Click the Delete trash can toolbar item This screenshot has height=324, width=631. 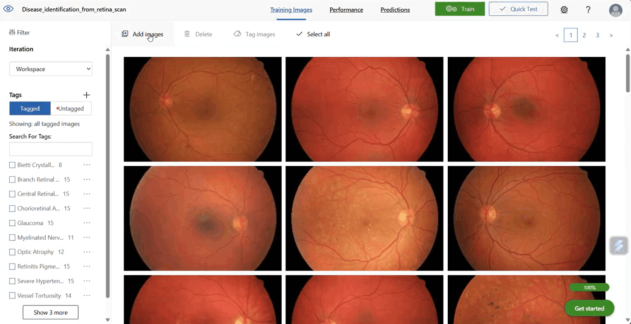[x=198, y=34]
